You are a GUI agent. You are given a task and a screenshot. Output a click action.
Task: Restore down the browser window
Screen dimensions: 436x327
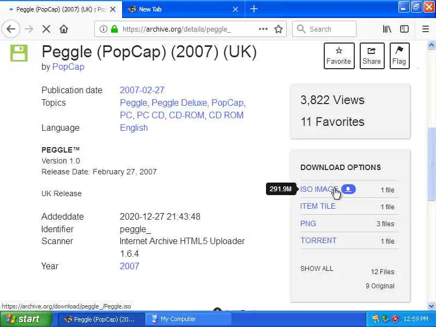[x=416, y=7]
